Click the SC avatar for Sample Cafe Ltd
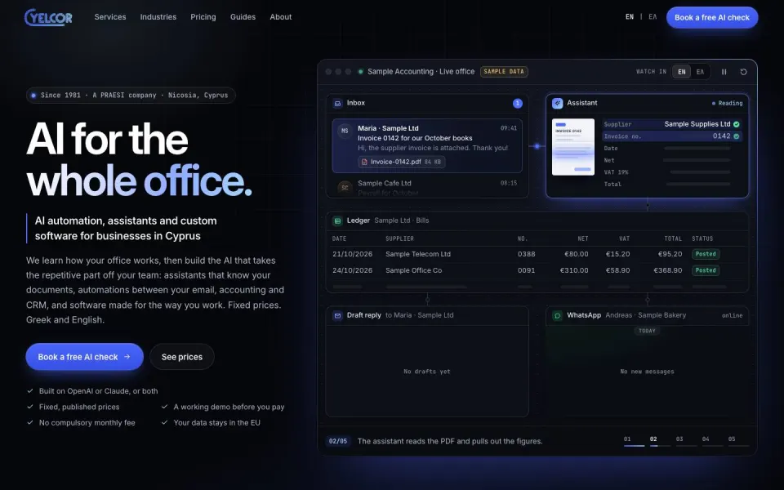This screenshot has width=784, height=490. point(345,188)
